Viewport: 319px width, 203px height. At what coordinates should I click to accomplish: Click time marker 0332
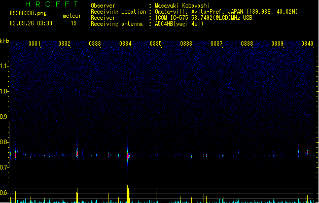coord(64,44)
